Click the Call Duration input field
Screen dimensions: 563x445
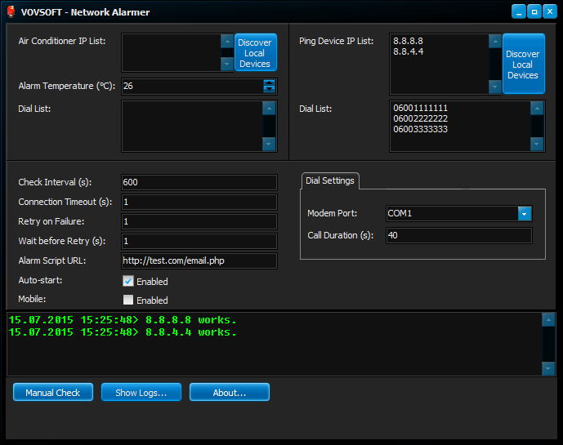click(x=458, y=236)
